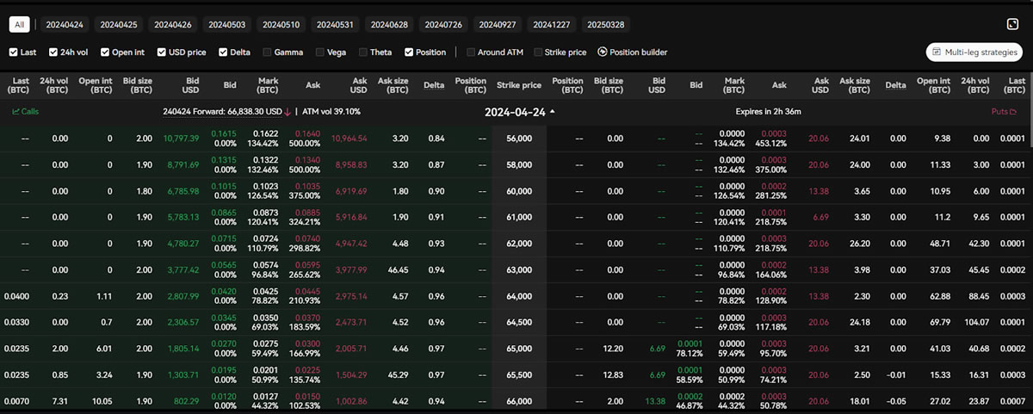1033x414 pixels.
Task: Turn on the Strike price checkbox
Action: coord(538,53)
